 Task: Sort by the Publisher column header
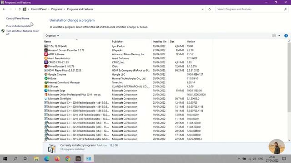point(117,42)
